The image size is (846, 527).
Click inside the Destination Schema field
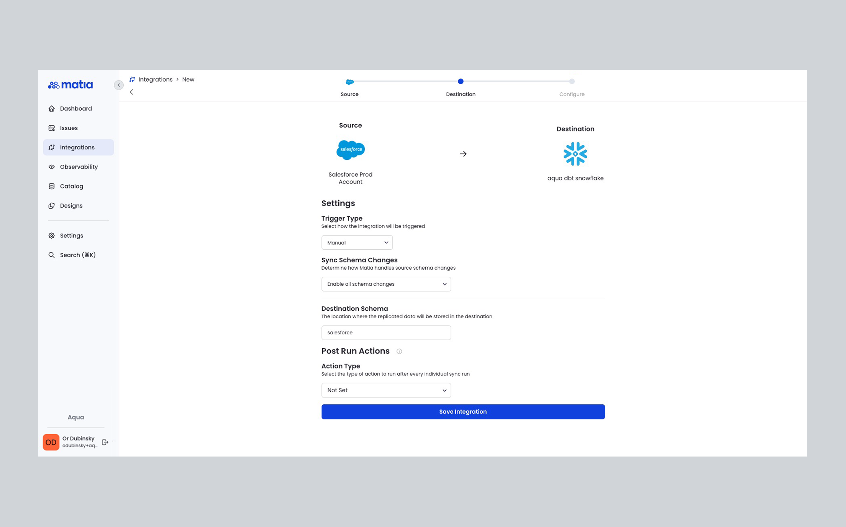386,332
